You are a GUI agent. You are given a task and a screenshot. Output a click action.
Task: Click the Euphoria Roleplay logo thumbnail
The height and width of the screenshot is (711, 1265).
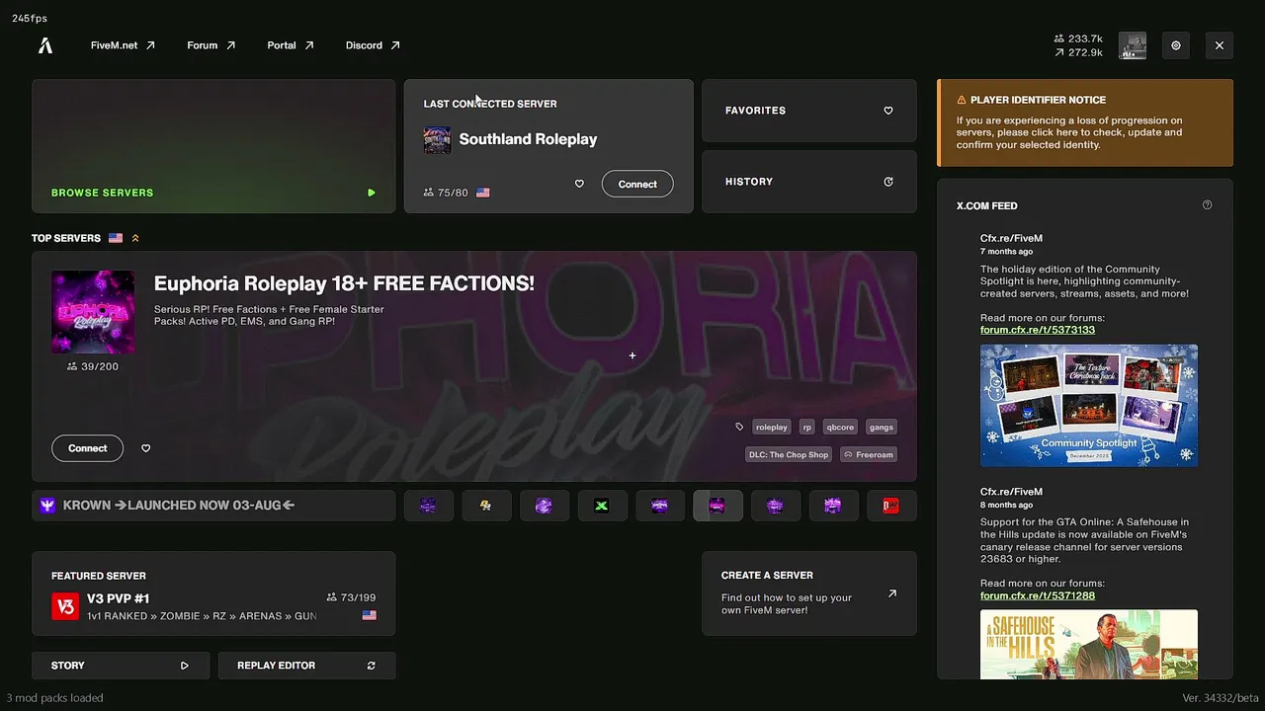(x=93, y=312)
